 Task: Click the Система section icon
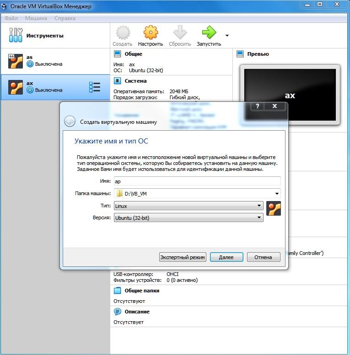tap(117, 81)
